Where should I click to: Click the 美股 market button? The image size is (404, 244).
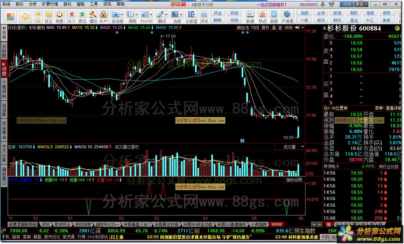[387, 20]
